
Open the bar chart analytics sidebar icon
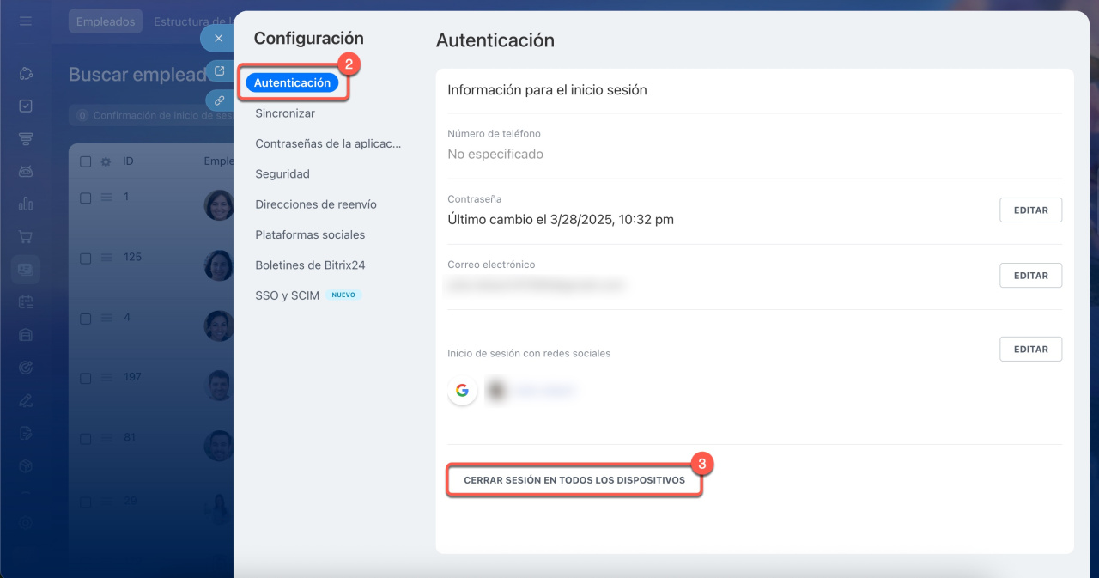tap(26, 204)
